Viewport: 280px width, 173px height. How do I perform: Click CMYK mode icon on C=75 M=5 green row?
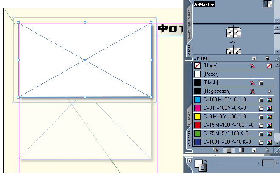[x=269, y=133]
